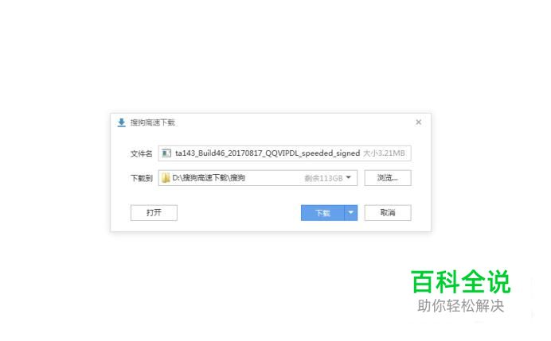Choose a folder with 浏览... button
Screen dimensions: 551x341
pyautogui.click(x=388, y=178)
